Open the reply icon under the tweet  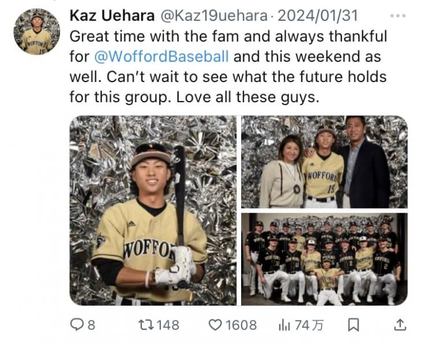pyautogui.click(x=76, y=325)
